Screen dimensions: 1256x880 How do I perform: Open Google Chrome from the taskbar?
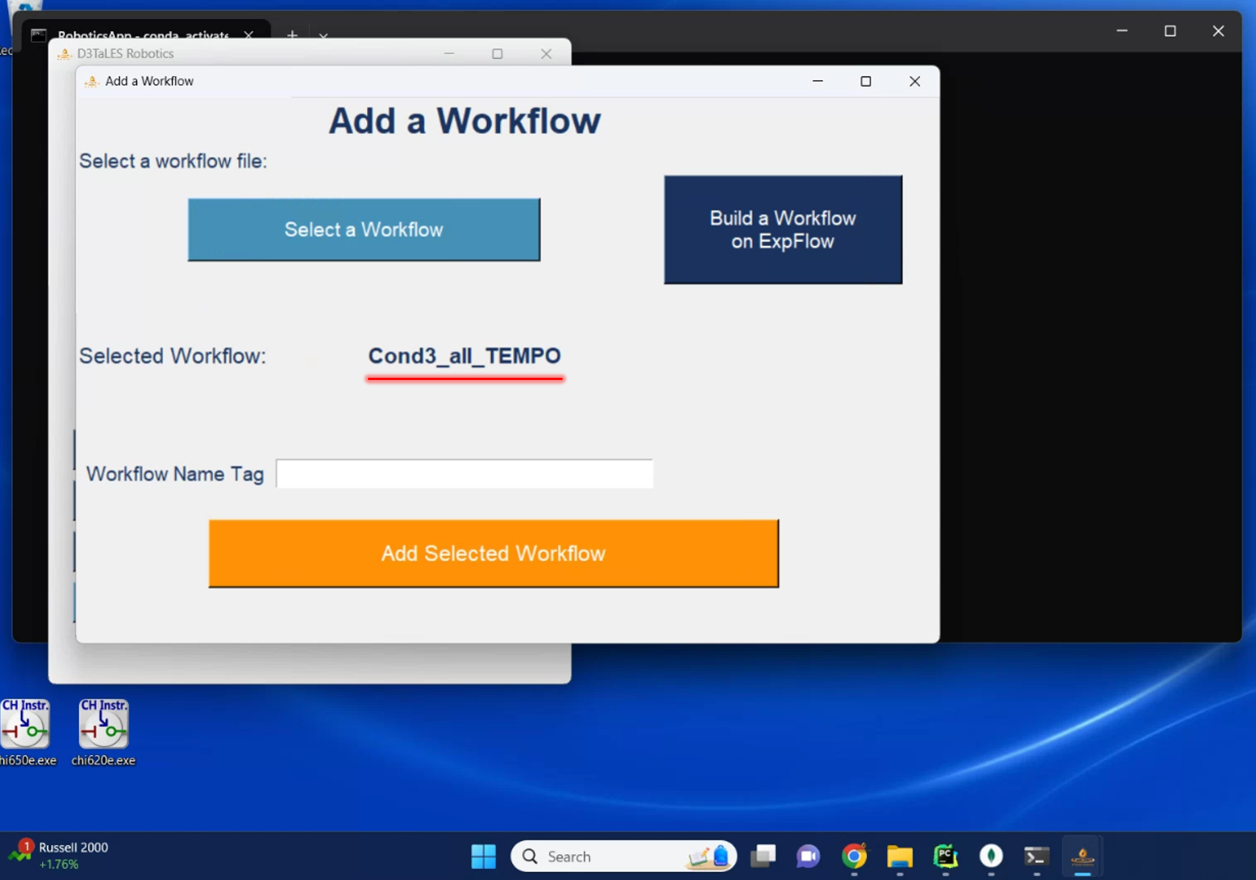click(854, 856)
